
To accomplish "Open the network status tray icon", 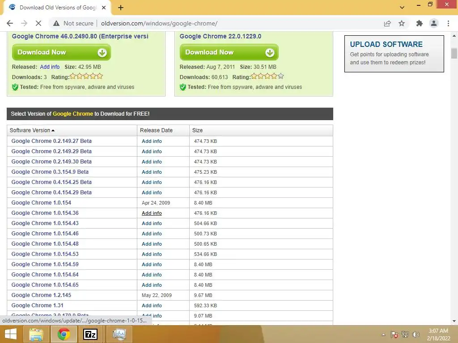I will (x=405, y=335).
